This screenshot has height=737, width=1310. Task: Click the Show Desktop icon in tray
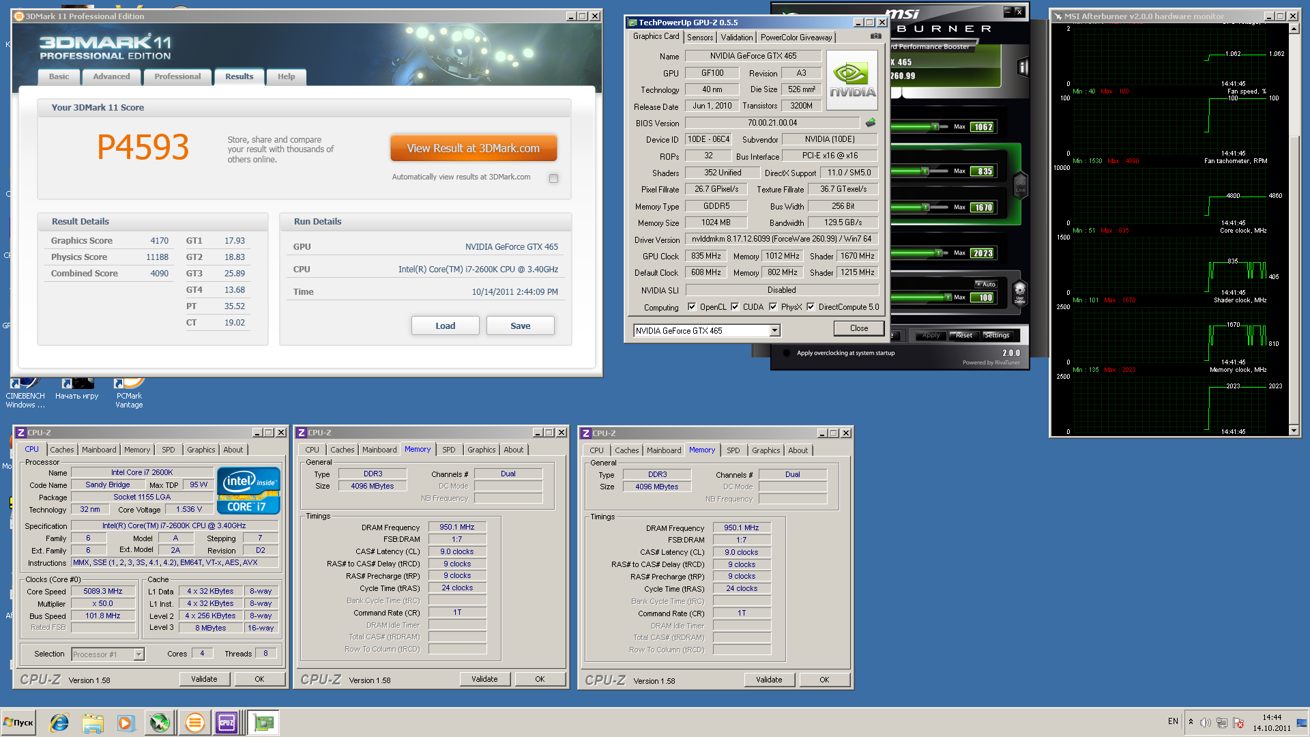tap(1302, 722)
